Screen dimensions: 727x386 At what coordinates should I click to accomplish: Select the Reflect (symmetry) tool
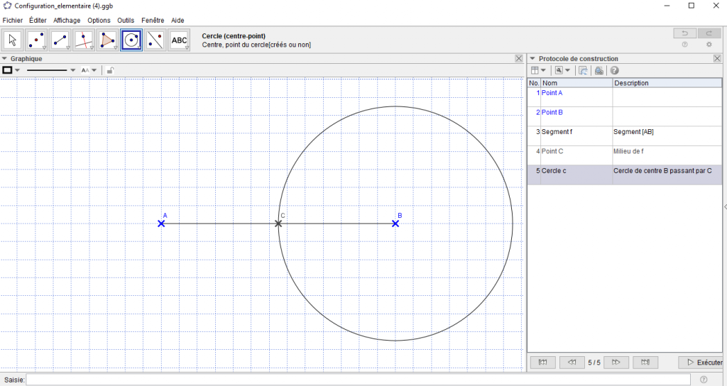(x=155, y=40)
